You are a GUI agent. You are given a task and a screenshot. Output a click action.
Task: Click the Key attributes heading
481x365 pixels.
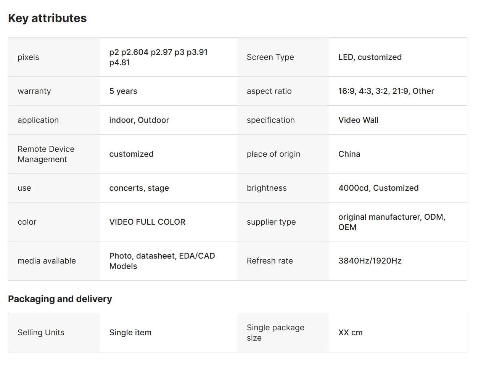[47, 18]
